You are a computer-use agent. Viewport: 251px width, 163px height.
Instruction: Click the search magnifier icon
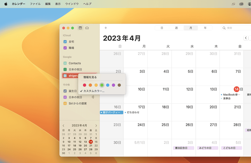[x=224, y=28]
